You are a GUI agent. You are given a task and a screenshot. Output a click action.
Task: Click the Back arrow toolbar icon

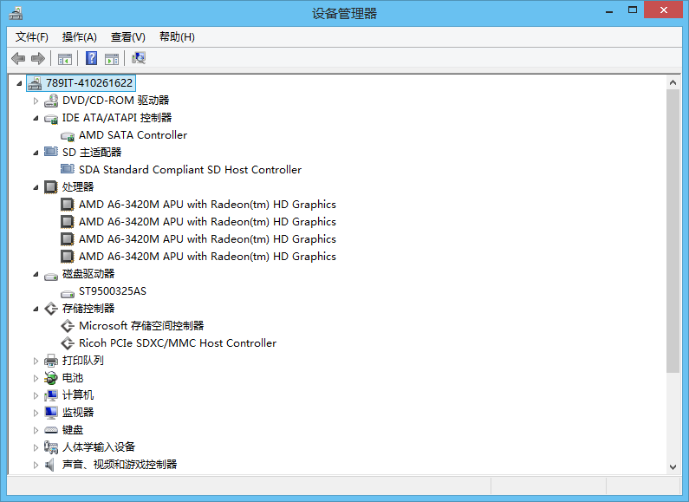[18, 58]
